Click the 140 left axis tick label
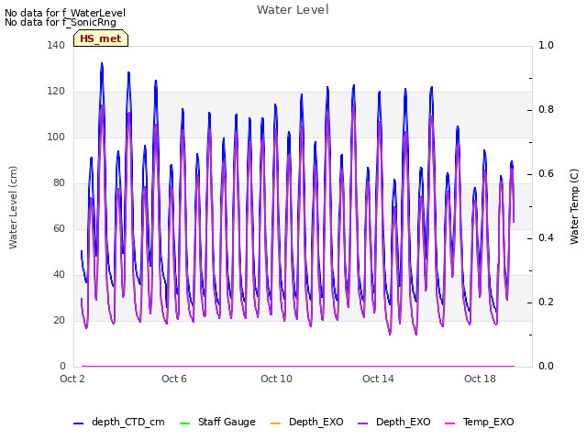This screenshot has width=587, height=440. click(56, 45)
